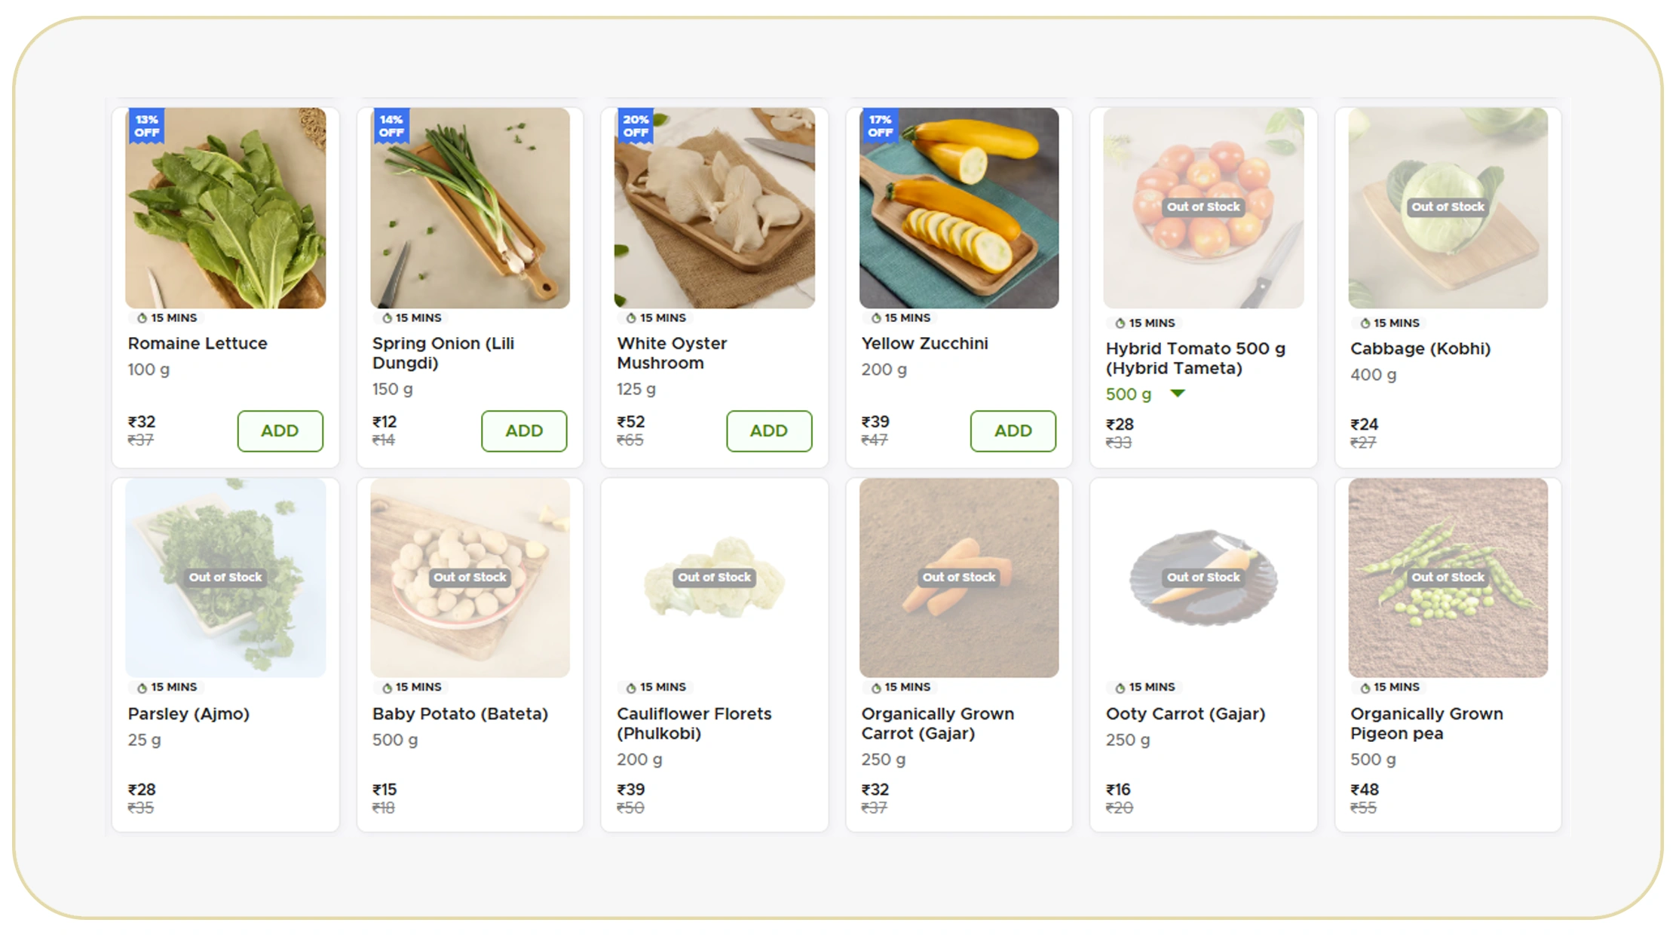Click the 15 MINS timer icon under Parsley
The height and width of the screenshot is (935, 1676).
[x=142, y=688]
